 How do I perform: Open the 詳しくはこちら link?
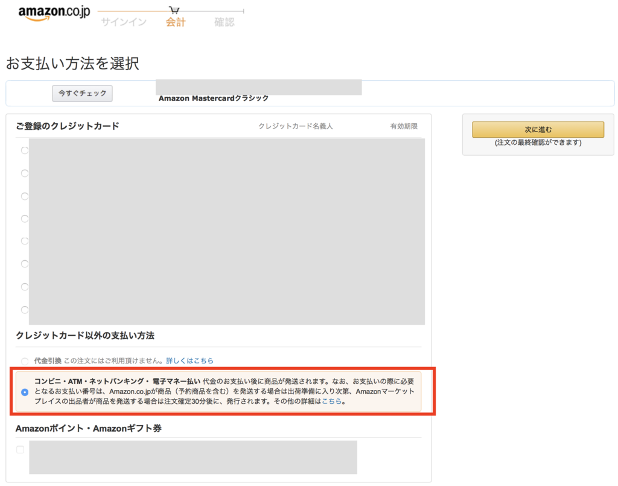pos(190,360)
